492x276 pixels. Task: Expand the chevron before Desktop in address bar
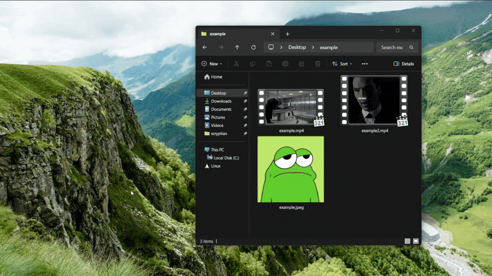[x=281, y=48]
